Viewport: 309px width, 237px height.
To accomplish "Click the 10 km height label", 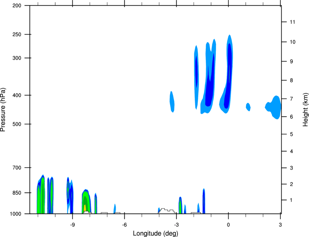I will [x=292, y=42].
